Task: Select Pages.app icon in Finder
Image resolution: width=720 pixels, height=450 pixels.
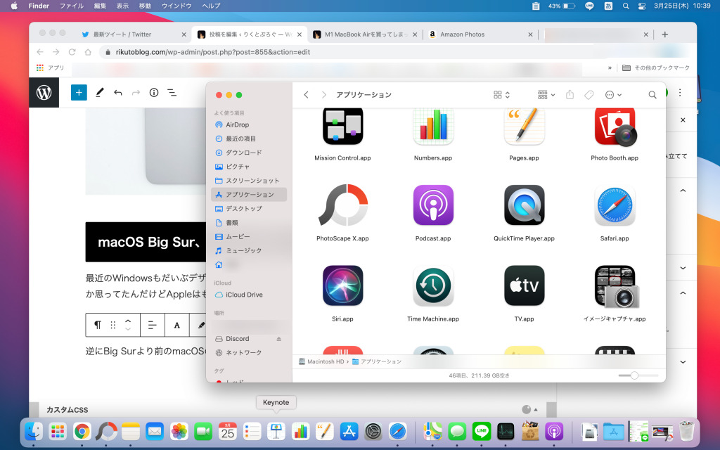Action: click(524, 127)
